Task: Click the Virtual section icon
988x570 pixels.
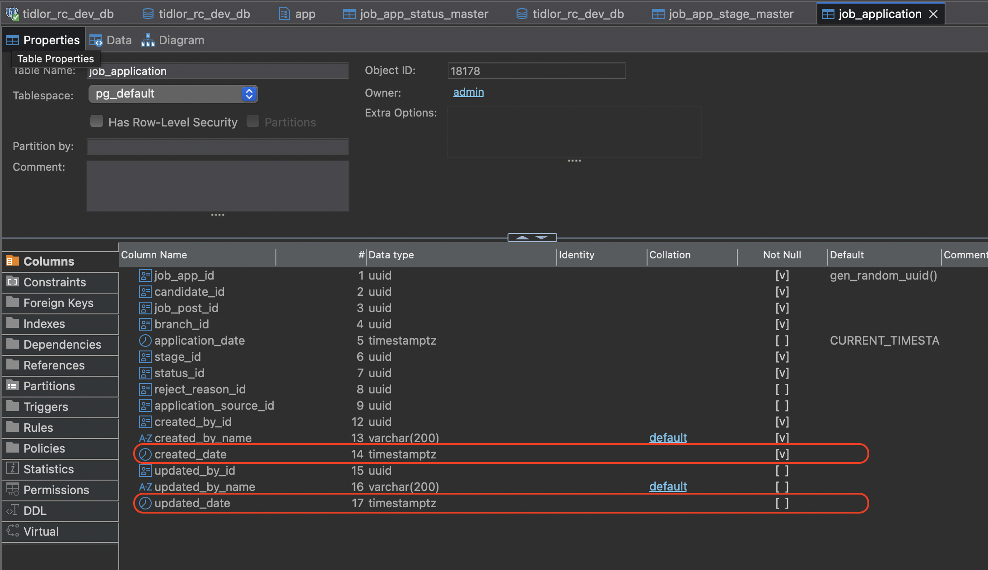Action: [x=13, y=531]
